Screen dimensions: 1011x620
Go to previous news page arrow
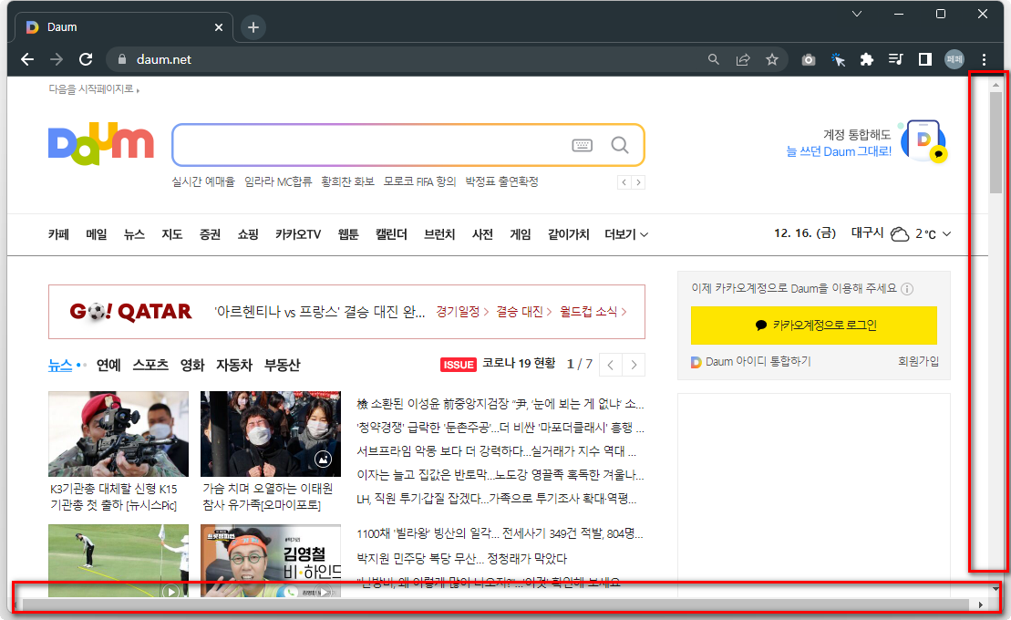(x=611, y=365)
